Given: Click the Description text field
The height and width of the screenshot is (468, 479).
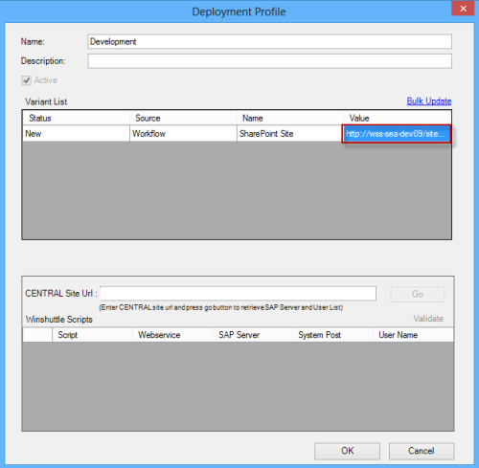Looking at the screenshot, I should tap(269, 61).
